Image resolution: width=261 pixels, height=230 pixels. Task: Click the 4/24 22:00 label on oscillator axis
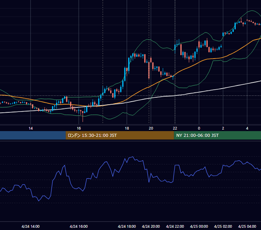[x=175, y=226]
